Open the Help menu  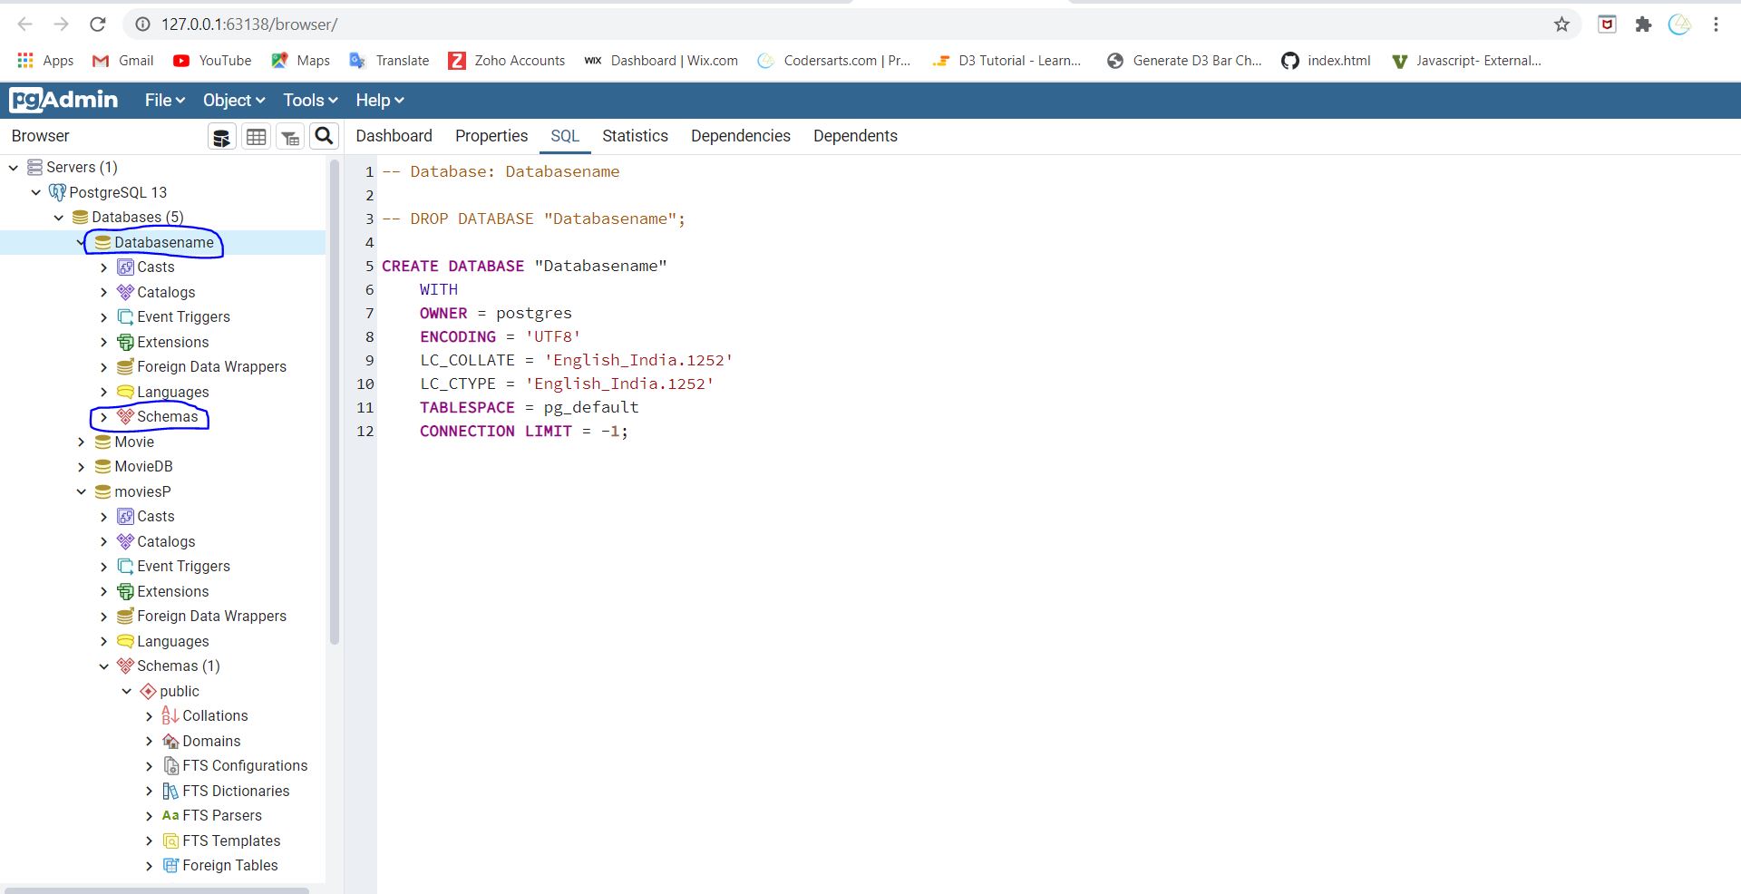(x=379, y=100)
